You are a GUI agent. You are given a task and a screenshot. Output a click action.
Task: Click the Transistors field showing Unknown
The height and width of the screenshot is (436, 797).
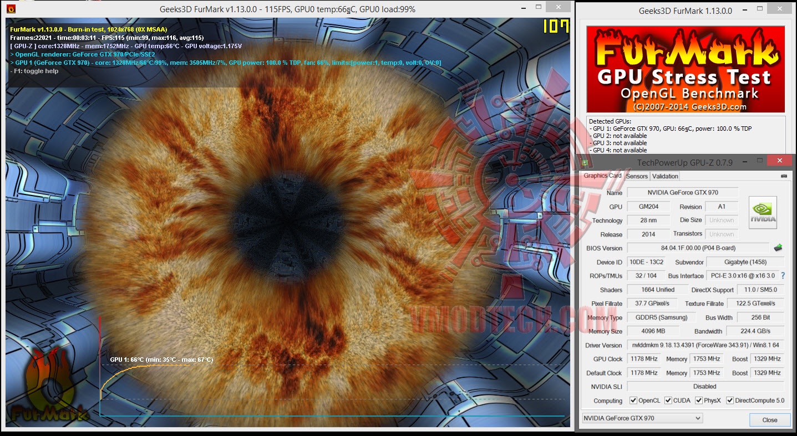tap(722, 234)
